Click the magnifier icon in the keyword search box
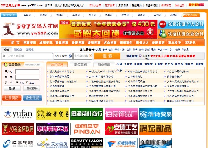This screenshot has height=148, width=208. point(4,56)
